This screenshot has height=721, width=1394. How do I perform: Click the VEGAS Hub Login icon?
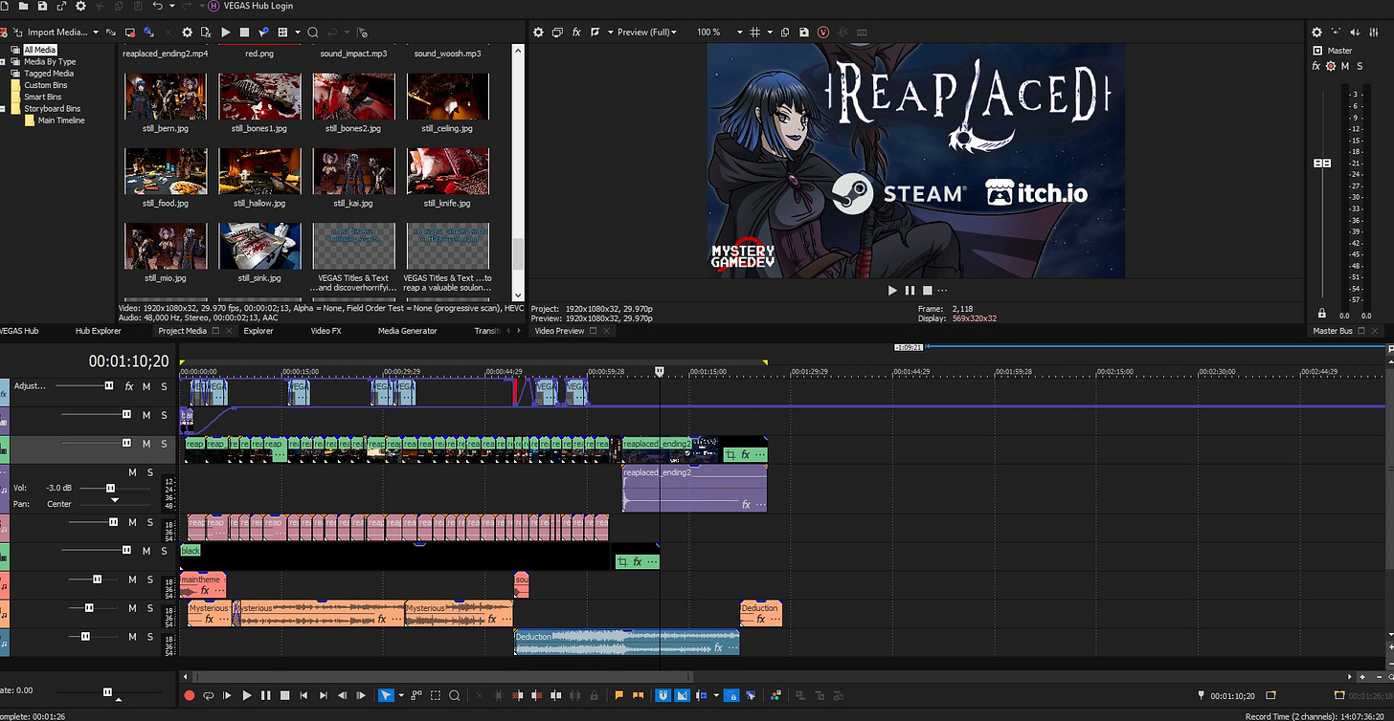click(213, 6)
